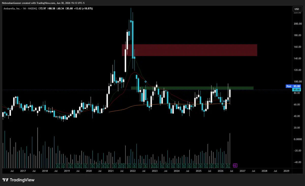The image size is (305, 186).
Task: Click the 2020 time axis label
Action: tap(89, 171)
